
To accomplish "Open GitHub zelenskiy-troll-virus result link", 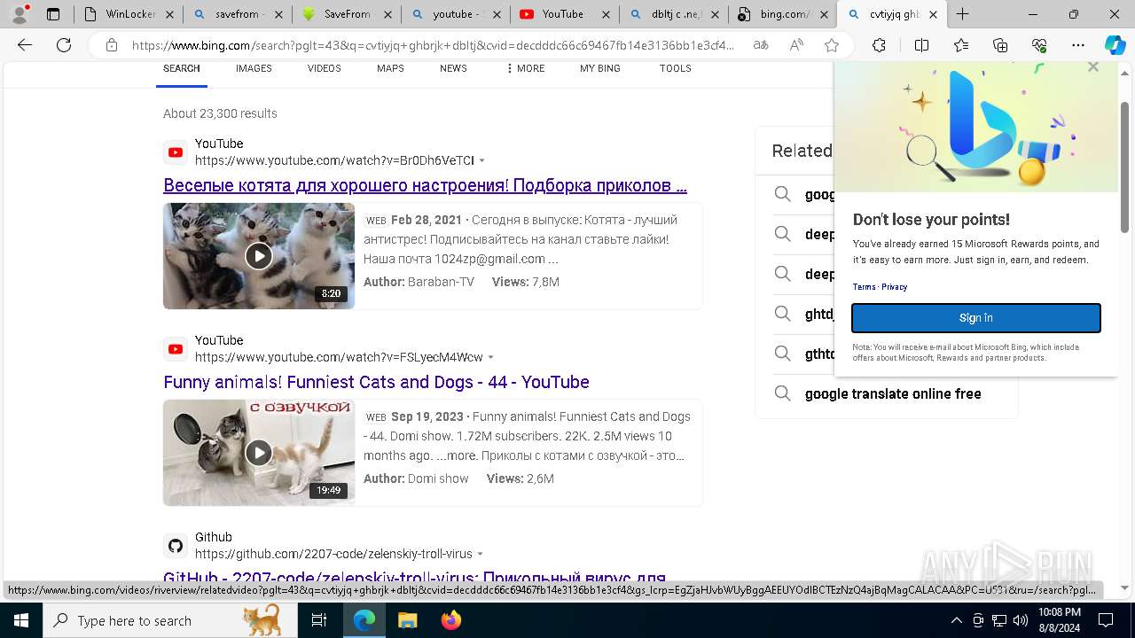I will point(414,579).
